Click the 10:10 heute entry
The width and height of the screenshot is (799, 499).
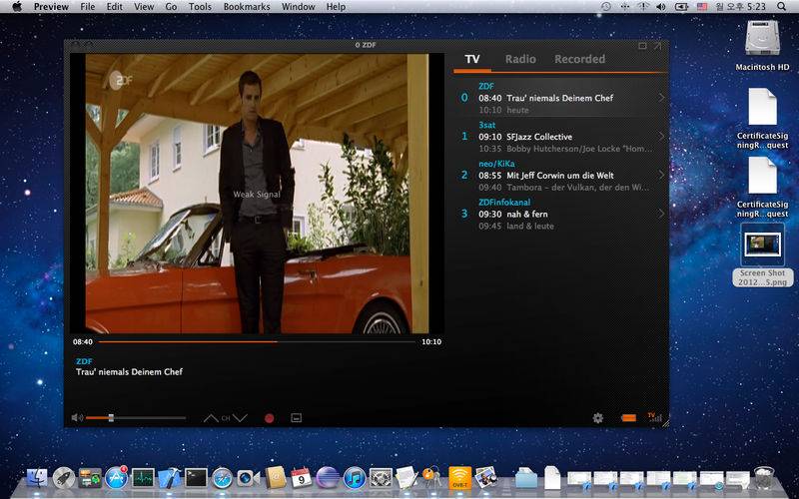tap(504, 110)
